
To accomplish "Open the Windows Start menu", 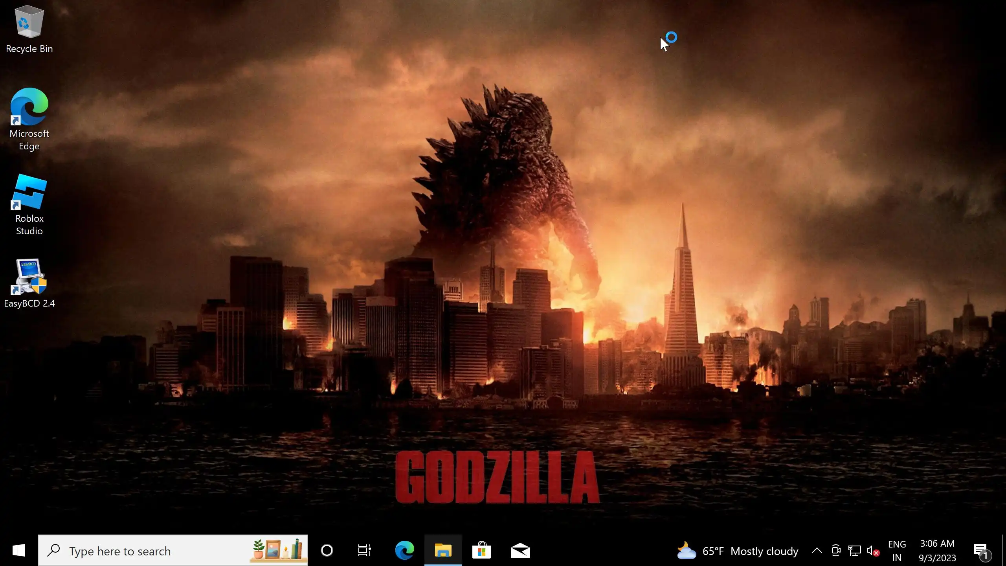I will point(18,551).
